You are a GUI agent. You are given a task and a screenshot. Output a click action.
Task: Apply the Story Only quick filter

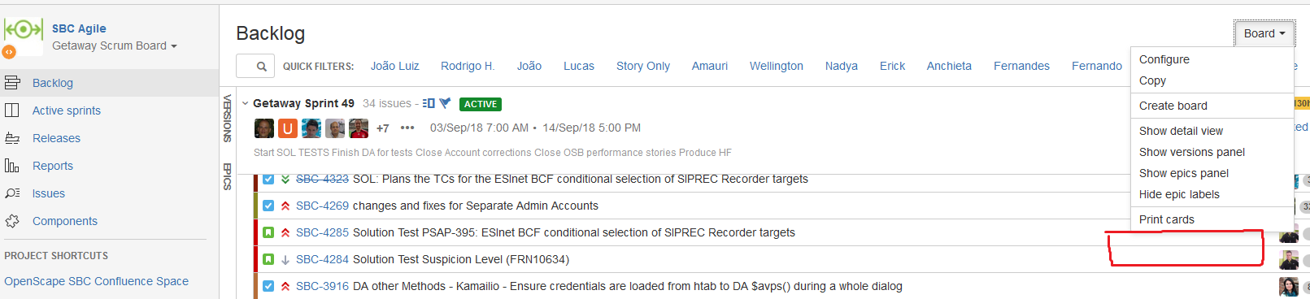point(643,66)
